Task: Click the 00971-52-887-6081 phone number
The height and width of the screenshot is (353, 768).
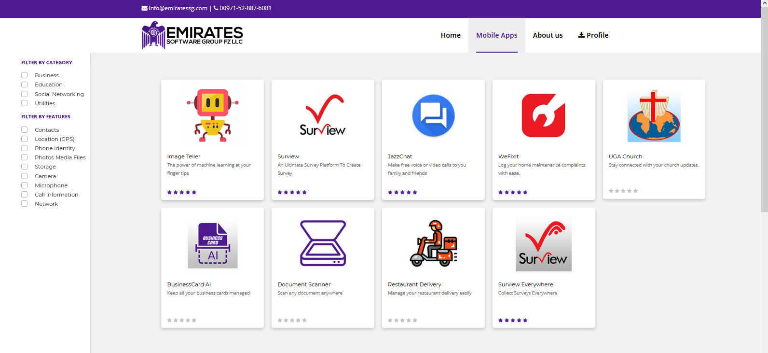Action: coord(246,8)
